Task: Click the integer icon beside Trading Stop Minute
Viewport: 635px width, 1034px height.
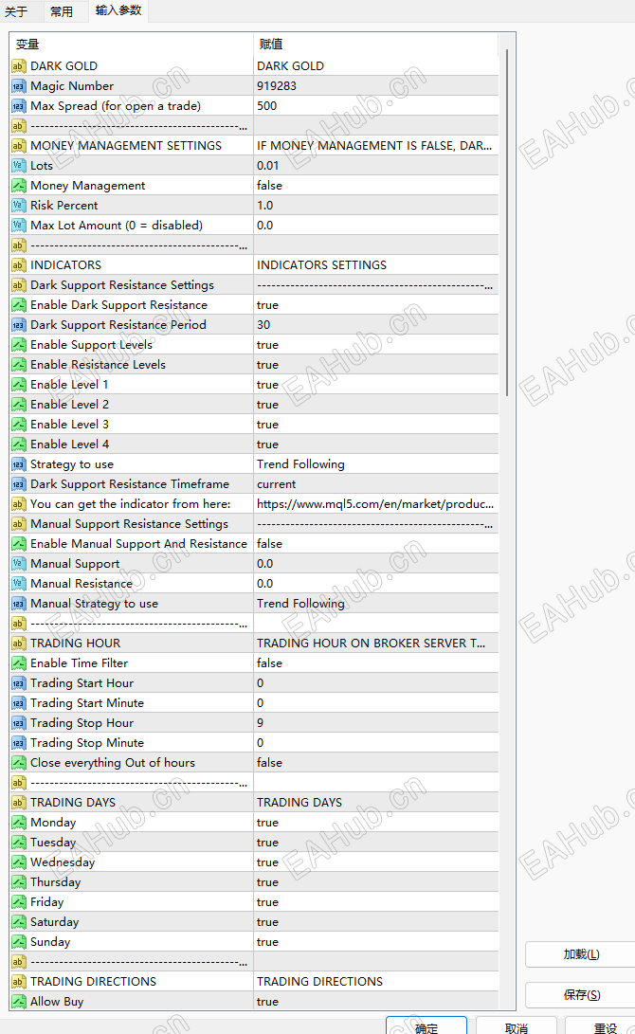Action: pos(18,742)
